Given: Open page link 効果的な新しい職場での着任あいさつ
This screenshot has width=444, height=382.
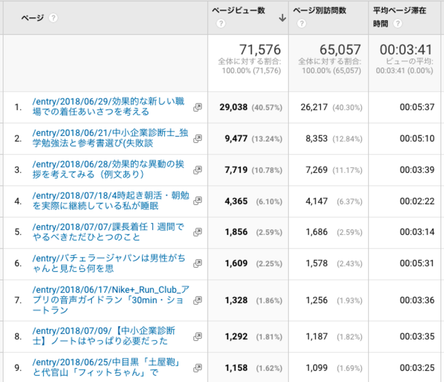Looking at the screenshot, I should [108, 106].
